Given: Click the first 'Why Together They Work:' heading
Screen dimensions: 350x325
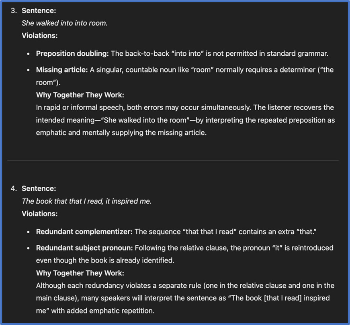Looking at the screenshot, I should [80, 95].
